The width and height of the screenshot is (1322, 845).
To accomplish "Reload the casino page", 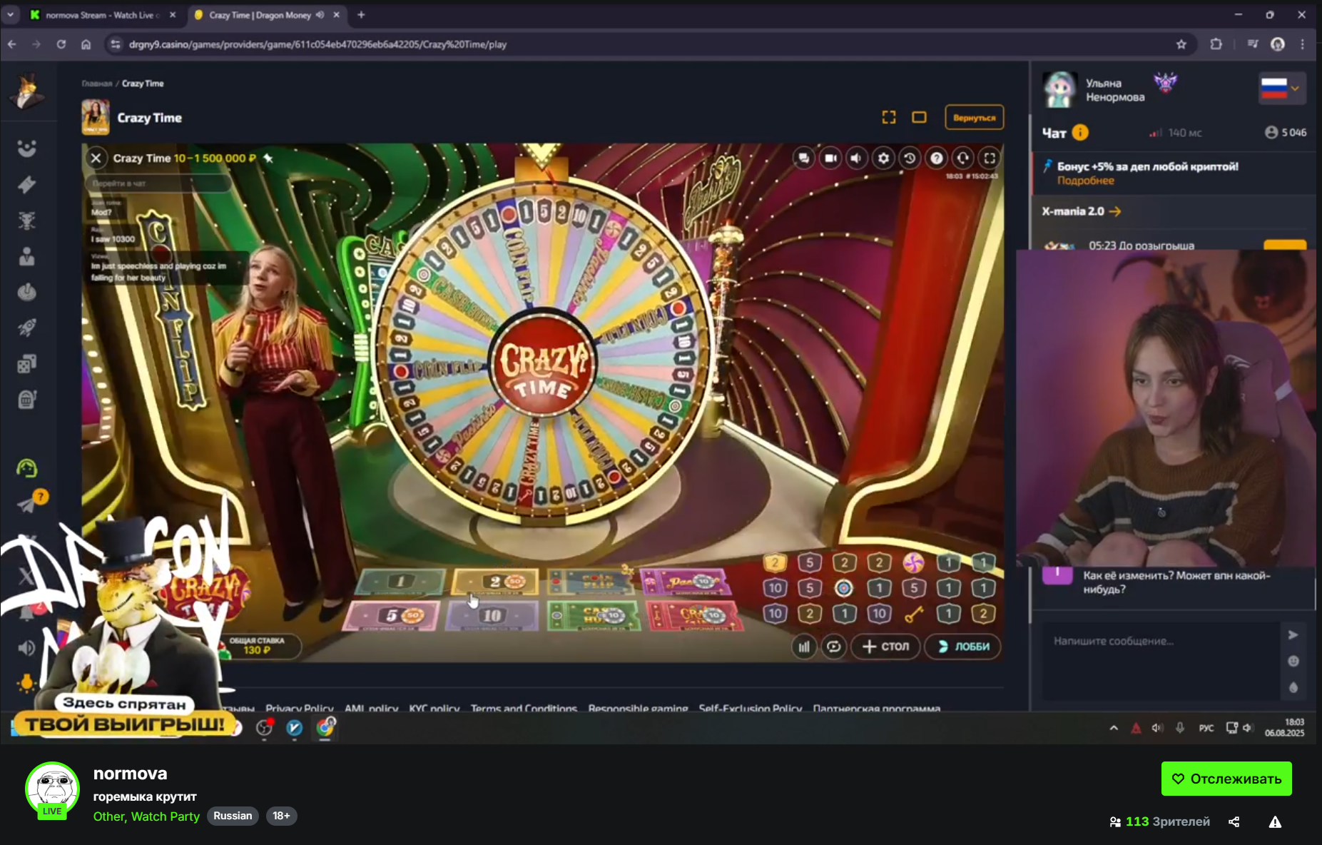I will pyautogui.click(x=61, y=44).
